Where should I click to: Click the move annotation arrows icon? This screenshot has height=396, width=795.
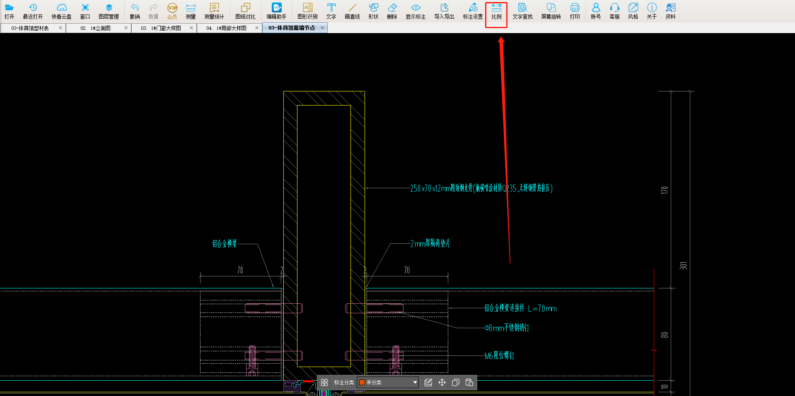[x=442, y=382]
